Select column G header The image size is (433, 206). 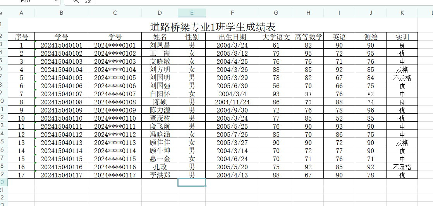[x=276, y=13]
